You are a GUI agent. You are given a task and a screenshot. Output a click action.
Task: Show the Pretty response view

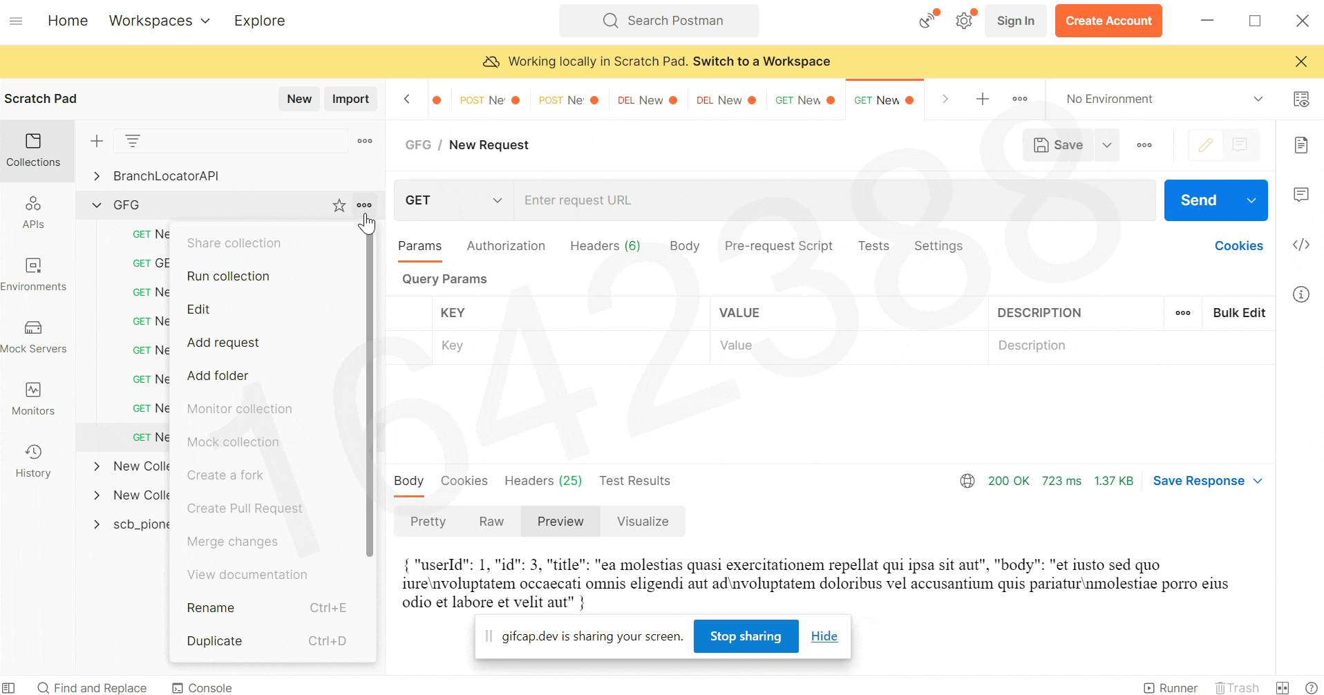(428, 522)
